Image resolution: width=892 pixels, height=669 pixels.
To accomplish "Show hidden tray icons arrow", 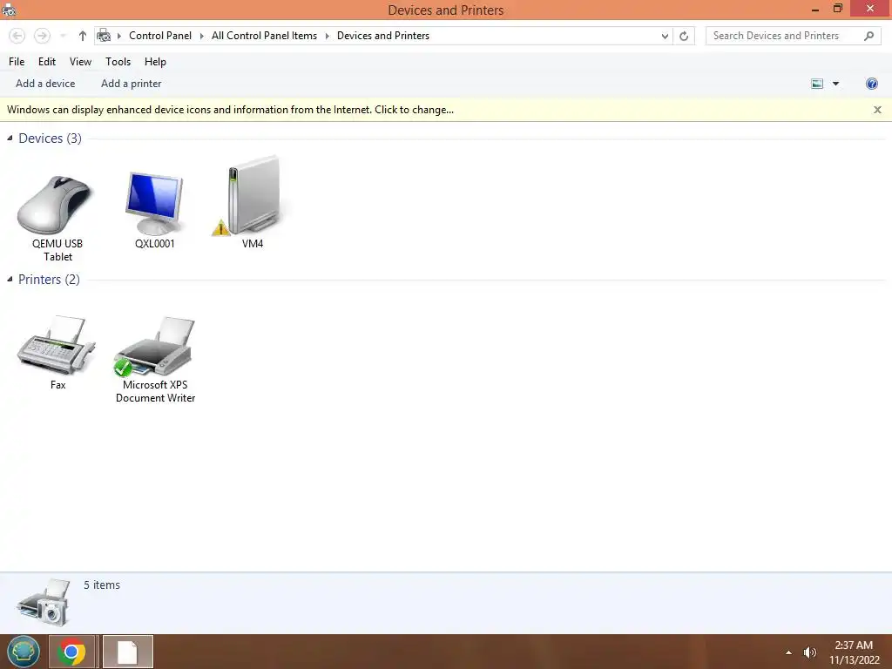I will pos(788,652).
